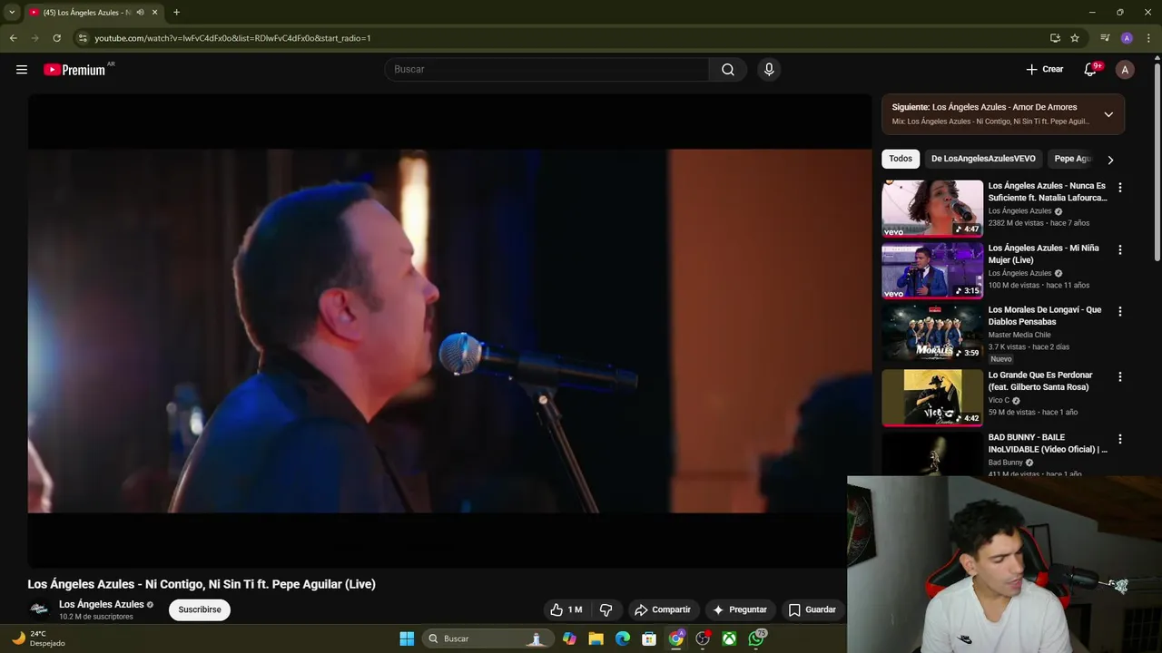This screenshot has width=1162, height=653.
Task: Open the Chrome profile avatar
Action: point(1127,38)
